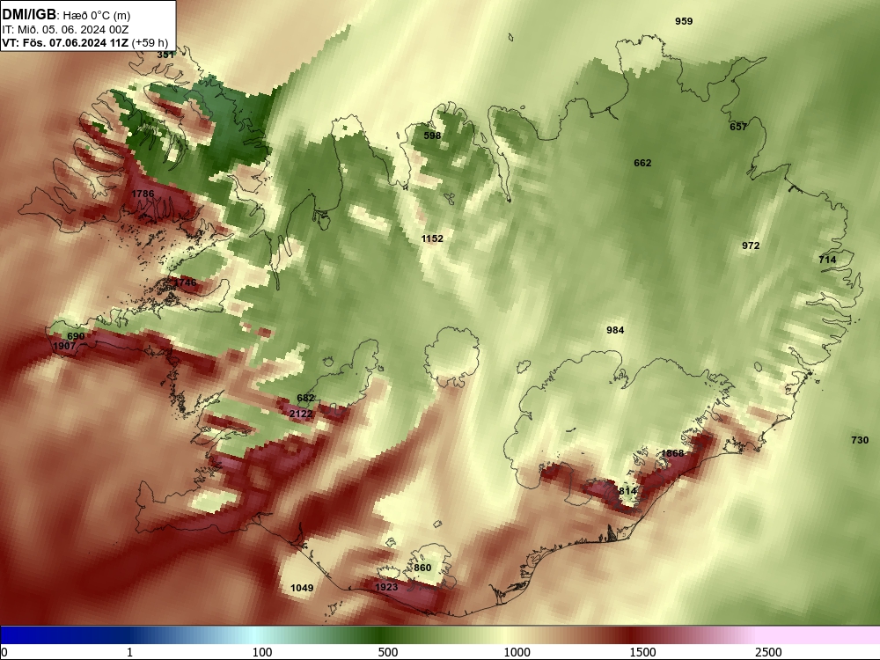Screen dimensions: 880x660
Task: Select the IT: Mið. 05. 06. 2024 00Z line
Action: click(65, 30)
